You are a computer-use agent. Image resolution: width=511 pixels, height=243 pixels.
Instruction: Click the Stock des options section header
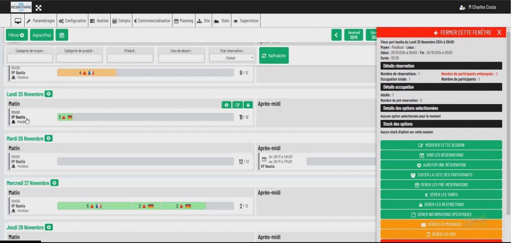(441, 124)
